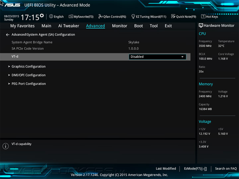
Task: Open the Monitor tab
Action: (x=119, y=26)
